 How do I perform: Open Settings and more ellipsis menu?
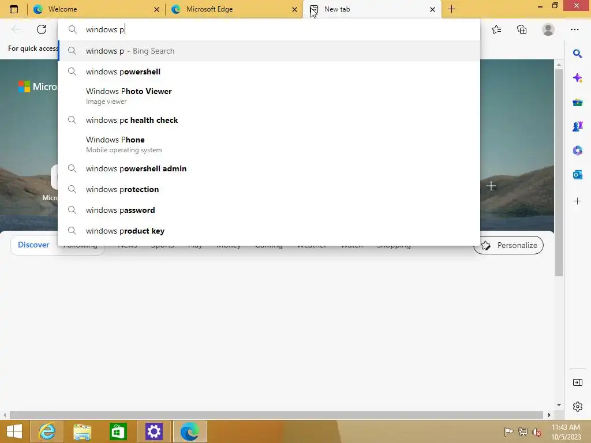click(574, 29)
